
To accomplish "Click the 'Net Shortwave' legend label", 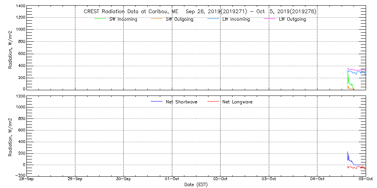I will (x=182, y=102).
